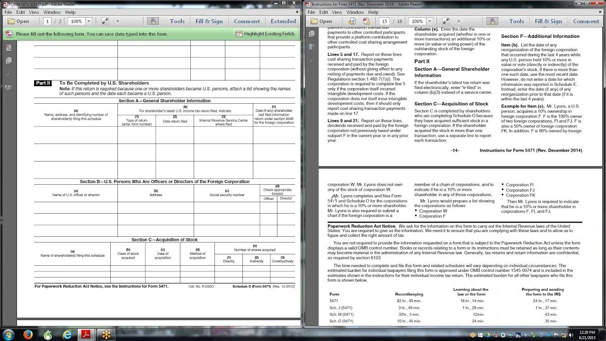Click the form document icon in green message bar

pyautogui.click(x=9, y=34)
